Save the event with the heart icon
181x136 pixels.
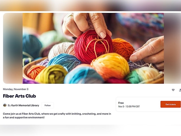click(173, 90)
